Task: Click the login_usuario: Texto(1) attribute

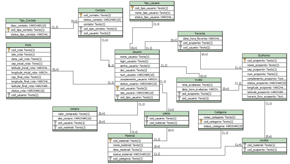Action: tap(137, 61)
